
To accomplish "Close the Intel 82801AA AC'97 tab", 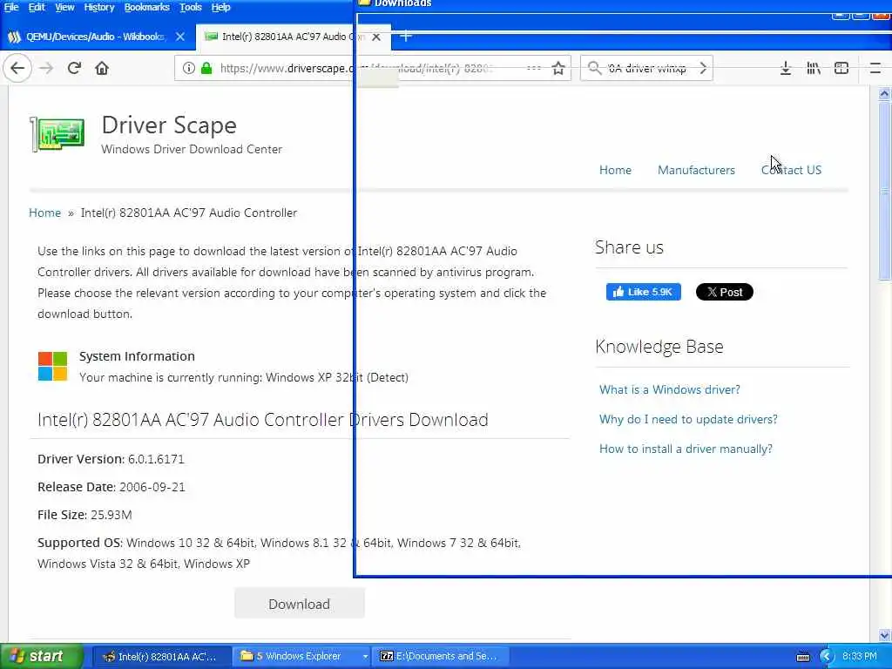I will 376,37.
